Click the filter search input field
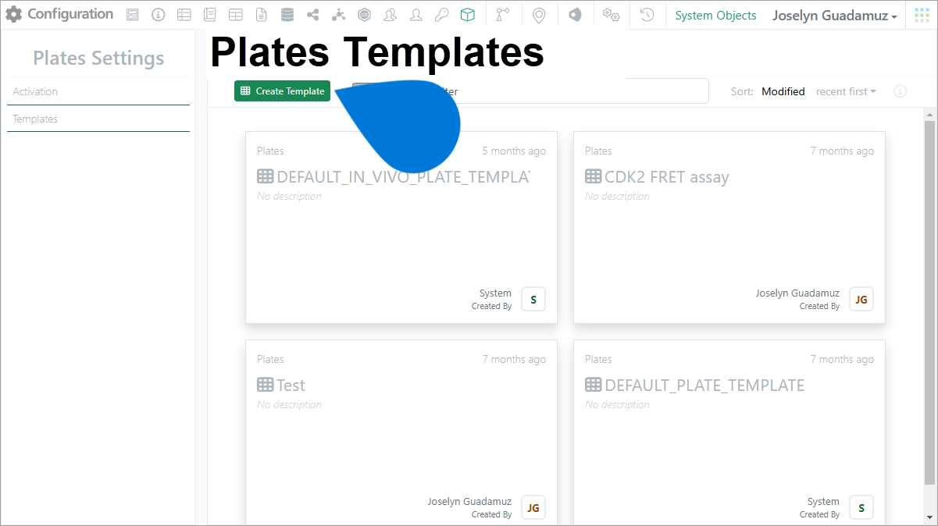938x526 pixels. point(530,91)
